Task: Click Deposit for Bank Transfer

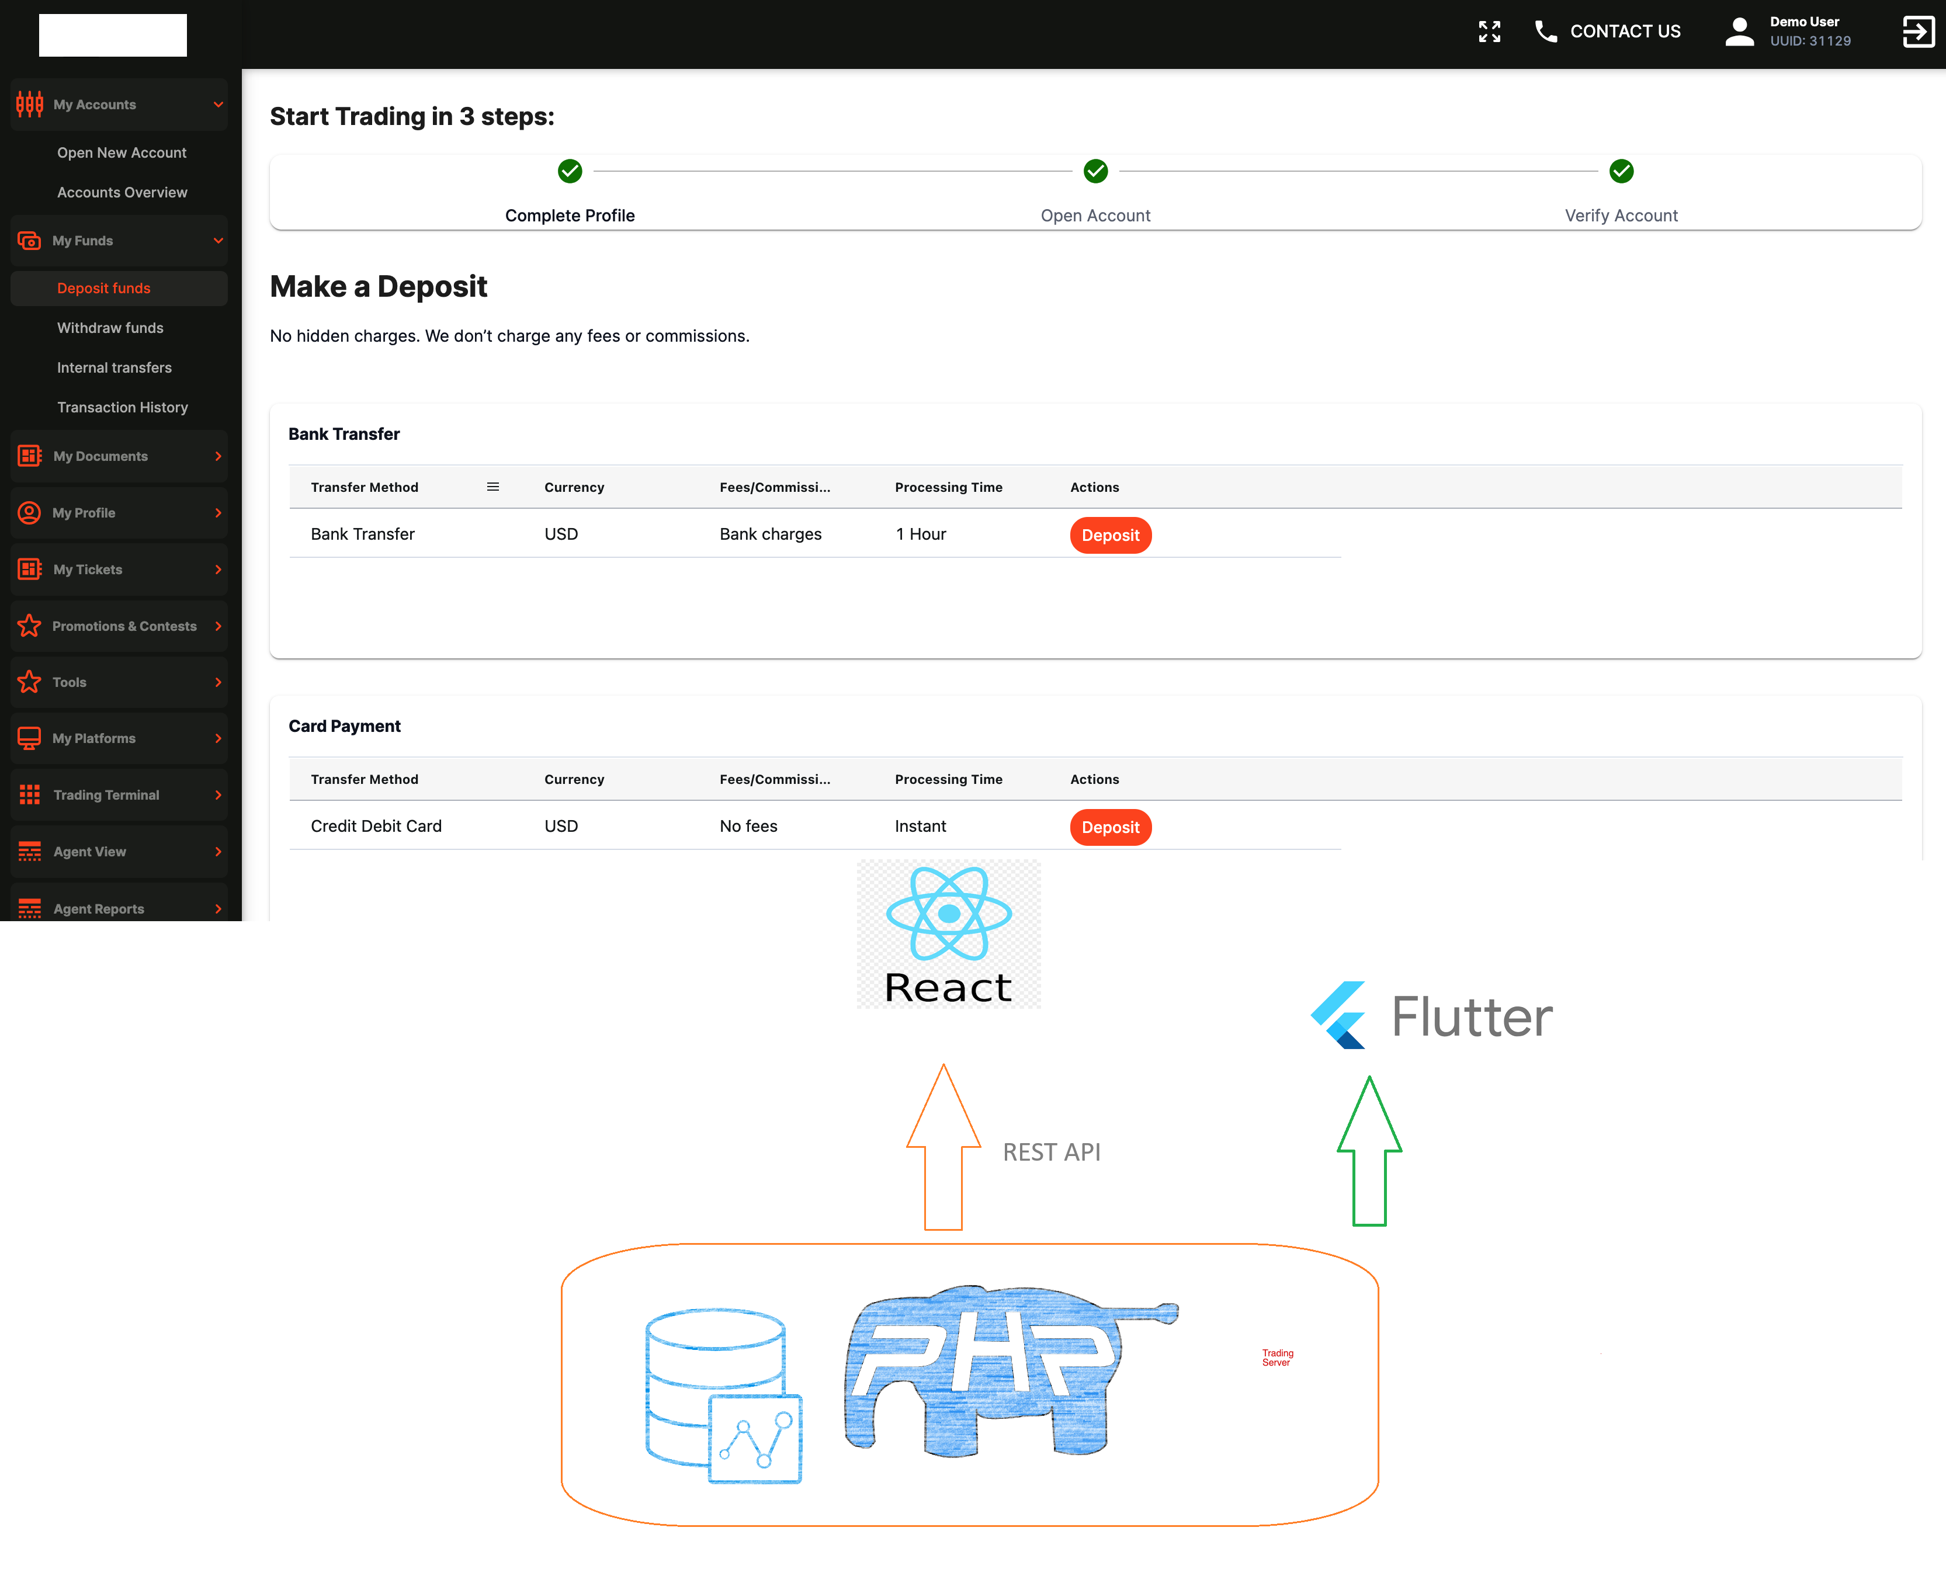Action: tap(1110, 535)
